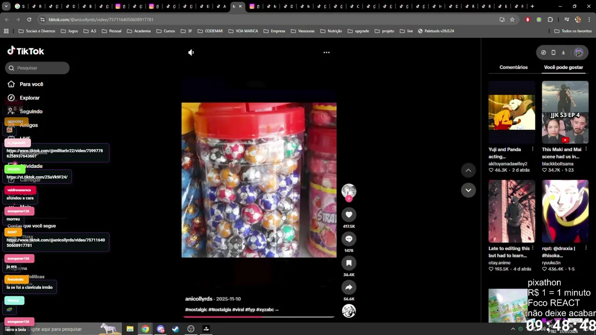This screenshot has height=335, width=596.
Task: Switch to the Comentários tab
Action: pyautogui.click(x=514, y=67)
